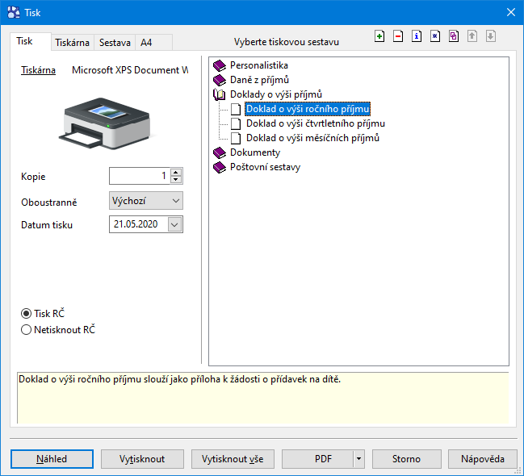Viewport: 524px width, 476px height.
Task: Select the Netisknout RČ radio button
Action: click(x=26, y=330)
